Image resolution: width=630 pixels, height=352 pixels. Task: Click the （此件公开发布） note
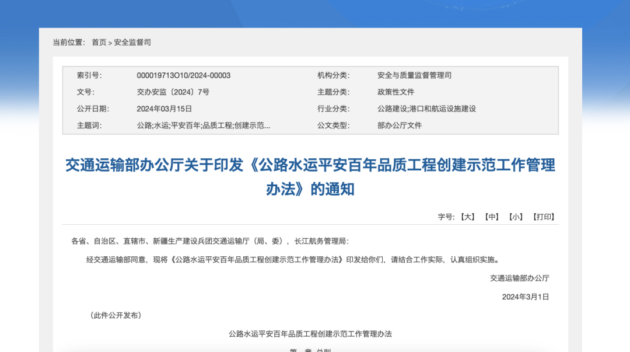click(116, 315)
